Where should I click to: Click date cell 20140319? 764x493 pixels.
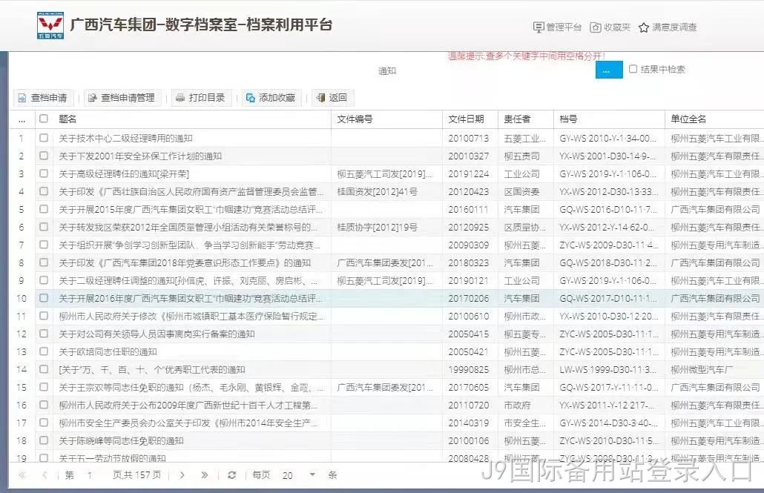click(468, 423)
